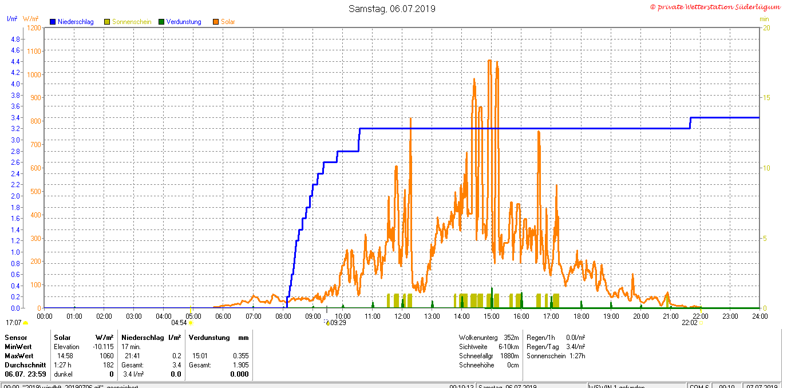This screenshot has width=799, height=388.
Task: Click the Schneehöhe 0cm reading
Action: click(x=489, y=365)
